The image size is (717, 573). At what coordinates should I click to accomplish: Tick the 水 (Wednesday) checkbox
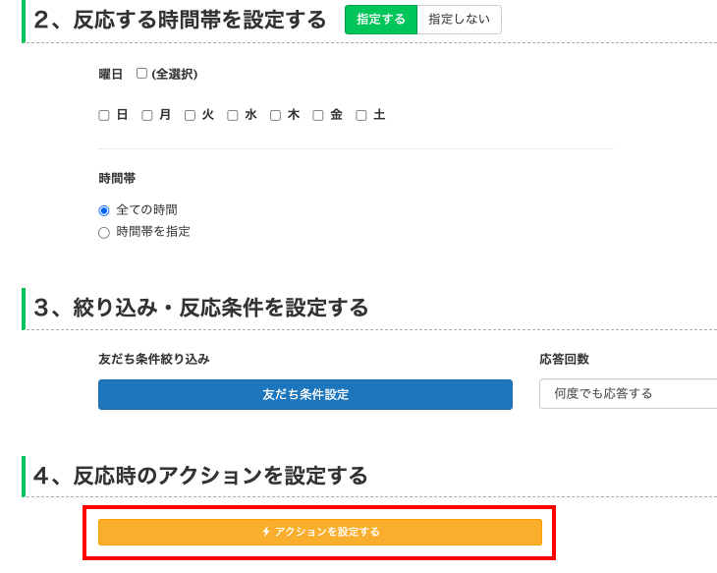pyautogui.click(x=233, y=115)
